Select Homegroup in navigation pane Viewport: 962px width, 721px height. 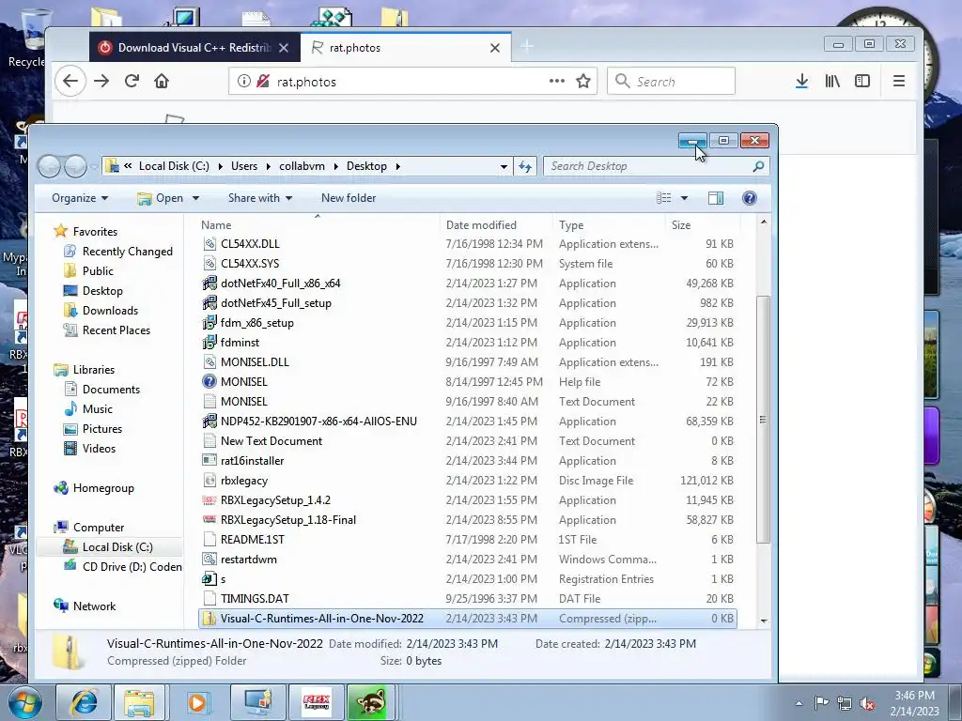(x=94, y=488)
